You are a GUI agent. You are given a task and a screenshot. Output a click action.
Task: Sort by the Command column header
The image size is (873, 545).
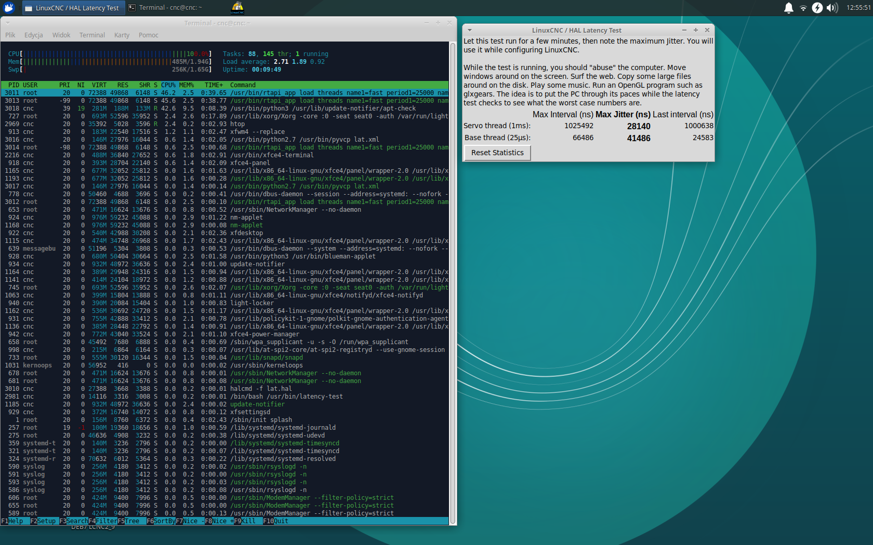pos(243,85)
